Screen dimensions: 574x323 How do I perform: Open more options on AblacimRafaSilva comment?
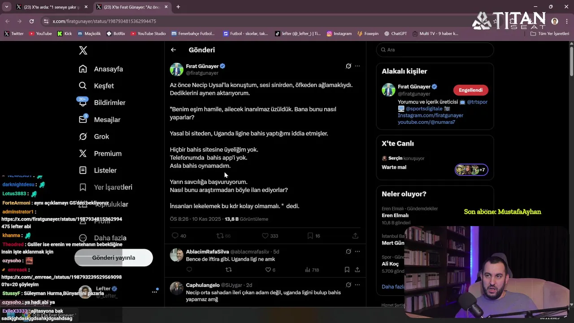click(x=357, y=252)
